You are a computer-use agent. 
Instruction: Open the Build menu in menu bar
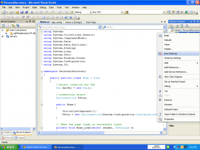click(x=34, y=7)
